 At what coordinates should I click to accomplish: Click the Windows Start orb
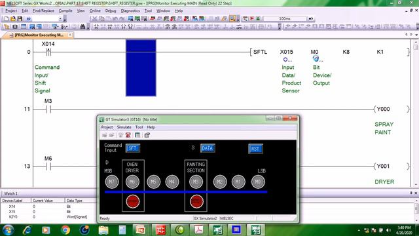8,230
